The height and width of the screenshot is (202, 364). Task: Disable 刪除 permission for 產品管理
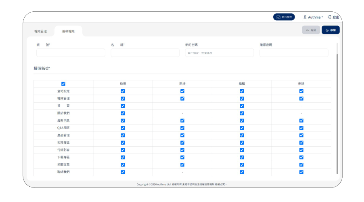click(301, 135)
